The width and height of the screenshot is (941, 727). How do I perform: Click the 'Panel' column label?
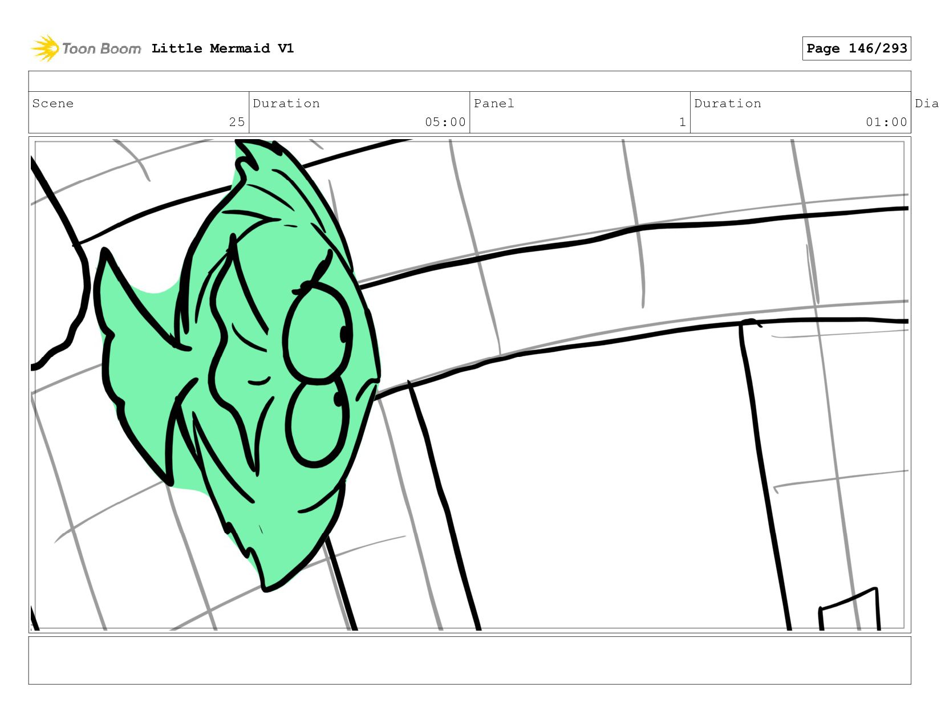coord(494,103)
